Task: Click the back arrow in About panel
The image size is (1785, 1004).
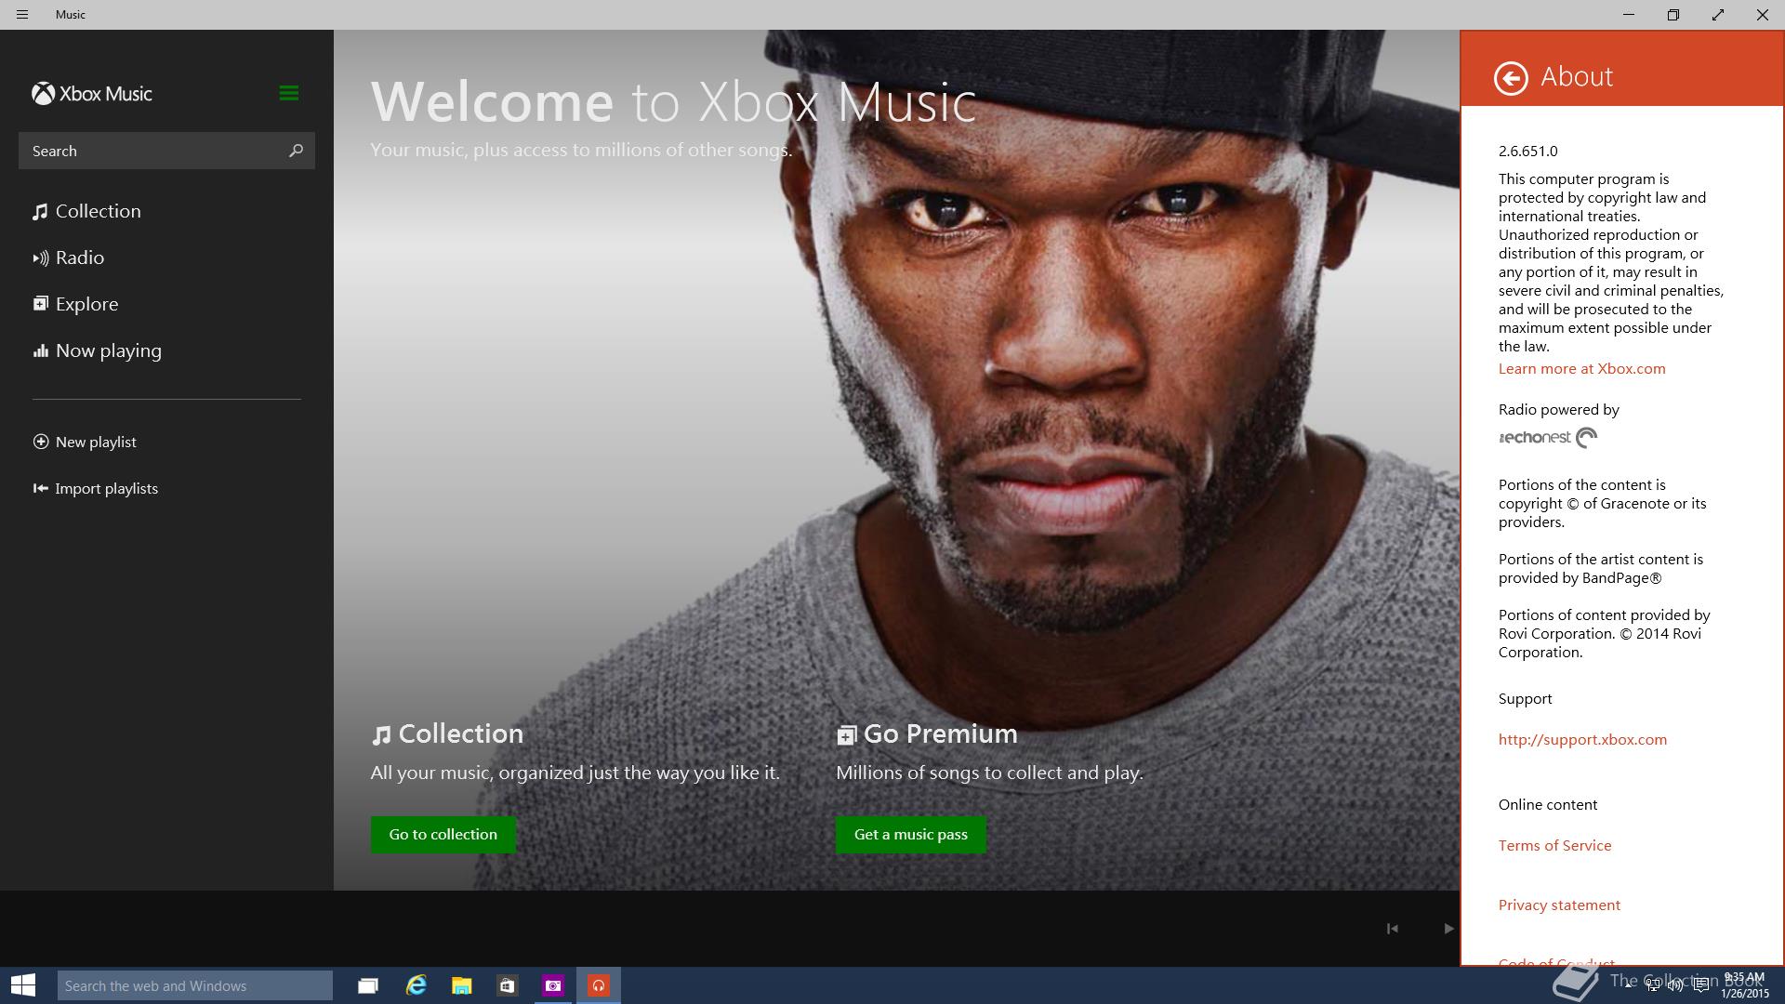Action: point(1511,78)
